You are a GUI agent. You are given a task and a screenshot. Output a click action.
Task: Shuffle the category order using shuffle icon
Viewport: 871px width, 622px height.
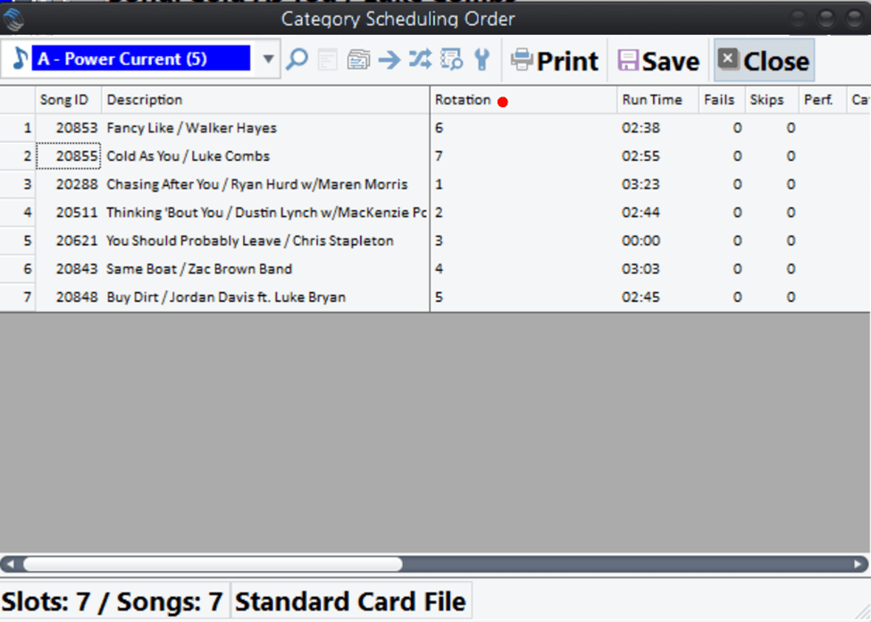point(420,60)
